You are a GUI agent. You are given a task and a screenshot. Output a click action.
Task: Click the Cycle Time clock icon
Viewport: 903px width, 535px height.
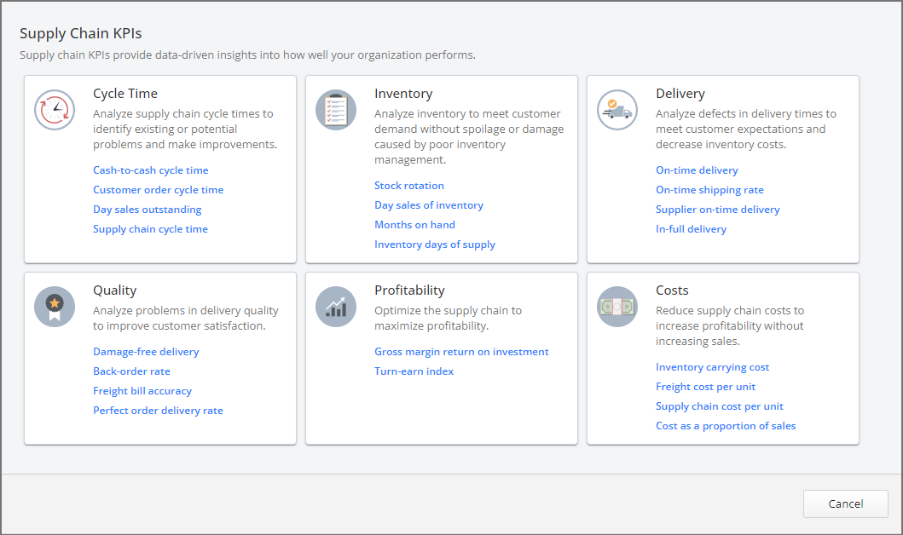click(54, 110)
